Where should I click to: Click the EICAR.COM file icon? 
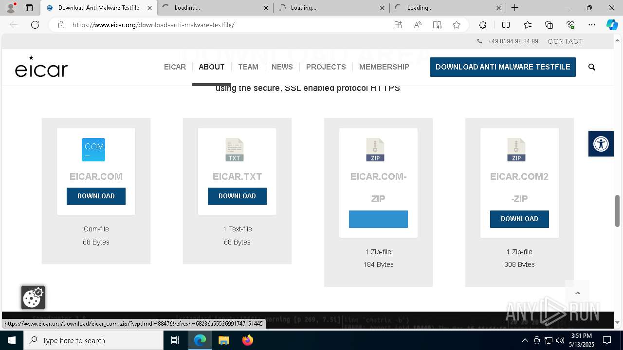coord(93,150)
